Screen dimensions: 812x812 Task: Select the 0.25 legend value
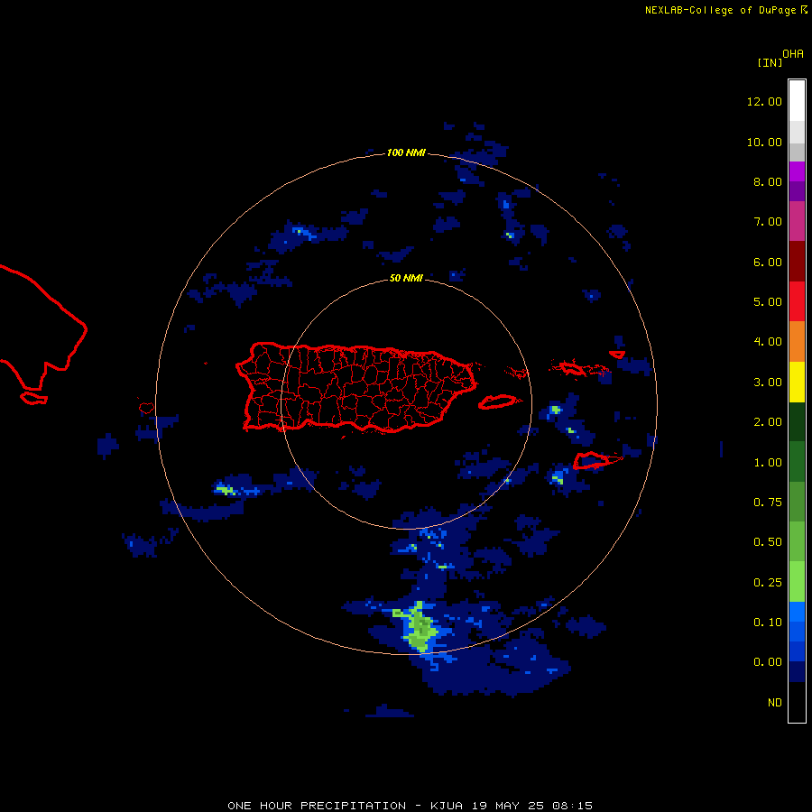768,583
